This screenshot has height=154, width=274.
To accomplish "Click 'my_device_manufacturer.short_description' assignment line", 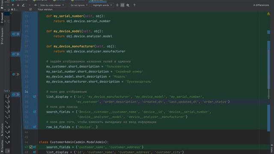I will [99, 82].
